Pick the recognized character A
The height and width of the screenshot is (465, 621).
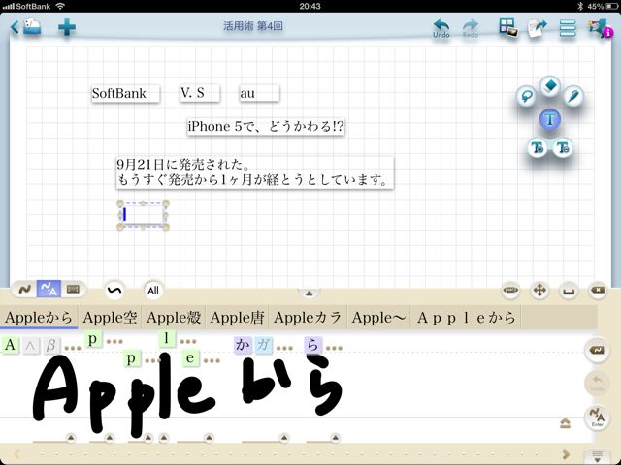pyautogui.click(x=10, y=345)
